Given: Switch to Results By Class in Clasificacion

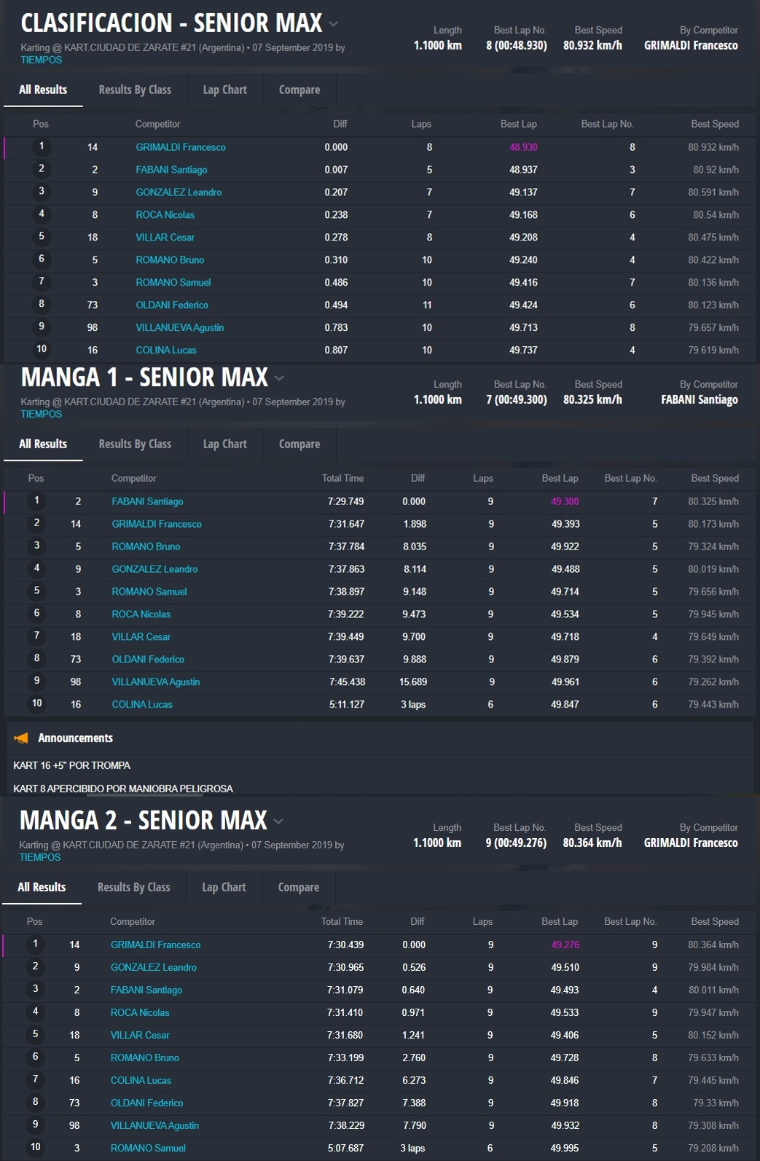Looking at the screenshot, I should point(135,90).
